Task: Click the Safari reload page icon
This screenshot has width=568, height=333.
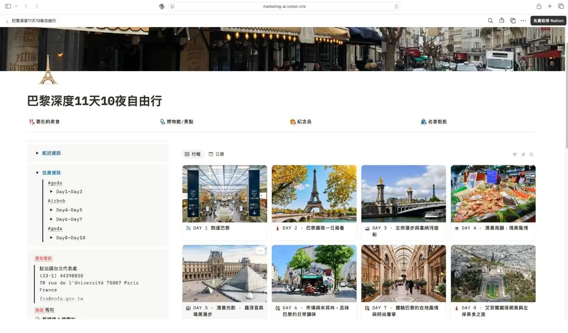Action: pos(396,7)
